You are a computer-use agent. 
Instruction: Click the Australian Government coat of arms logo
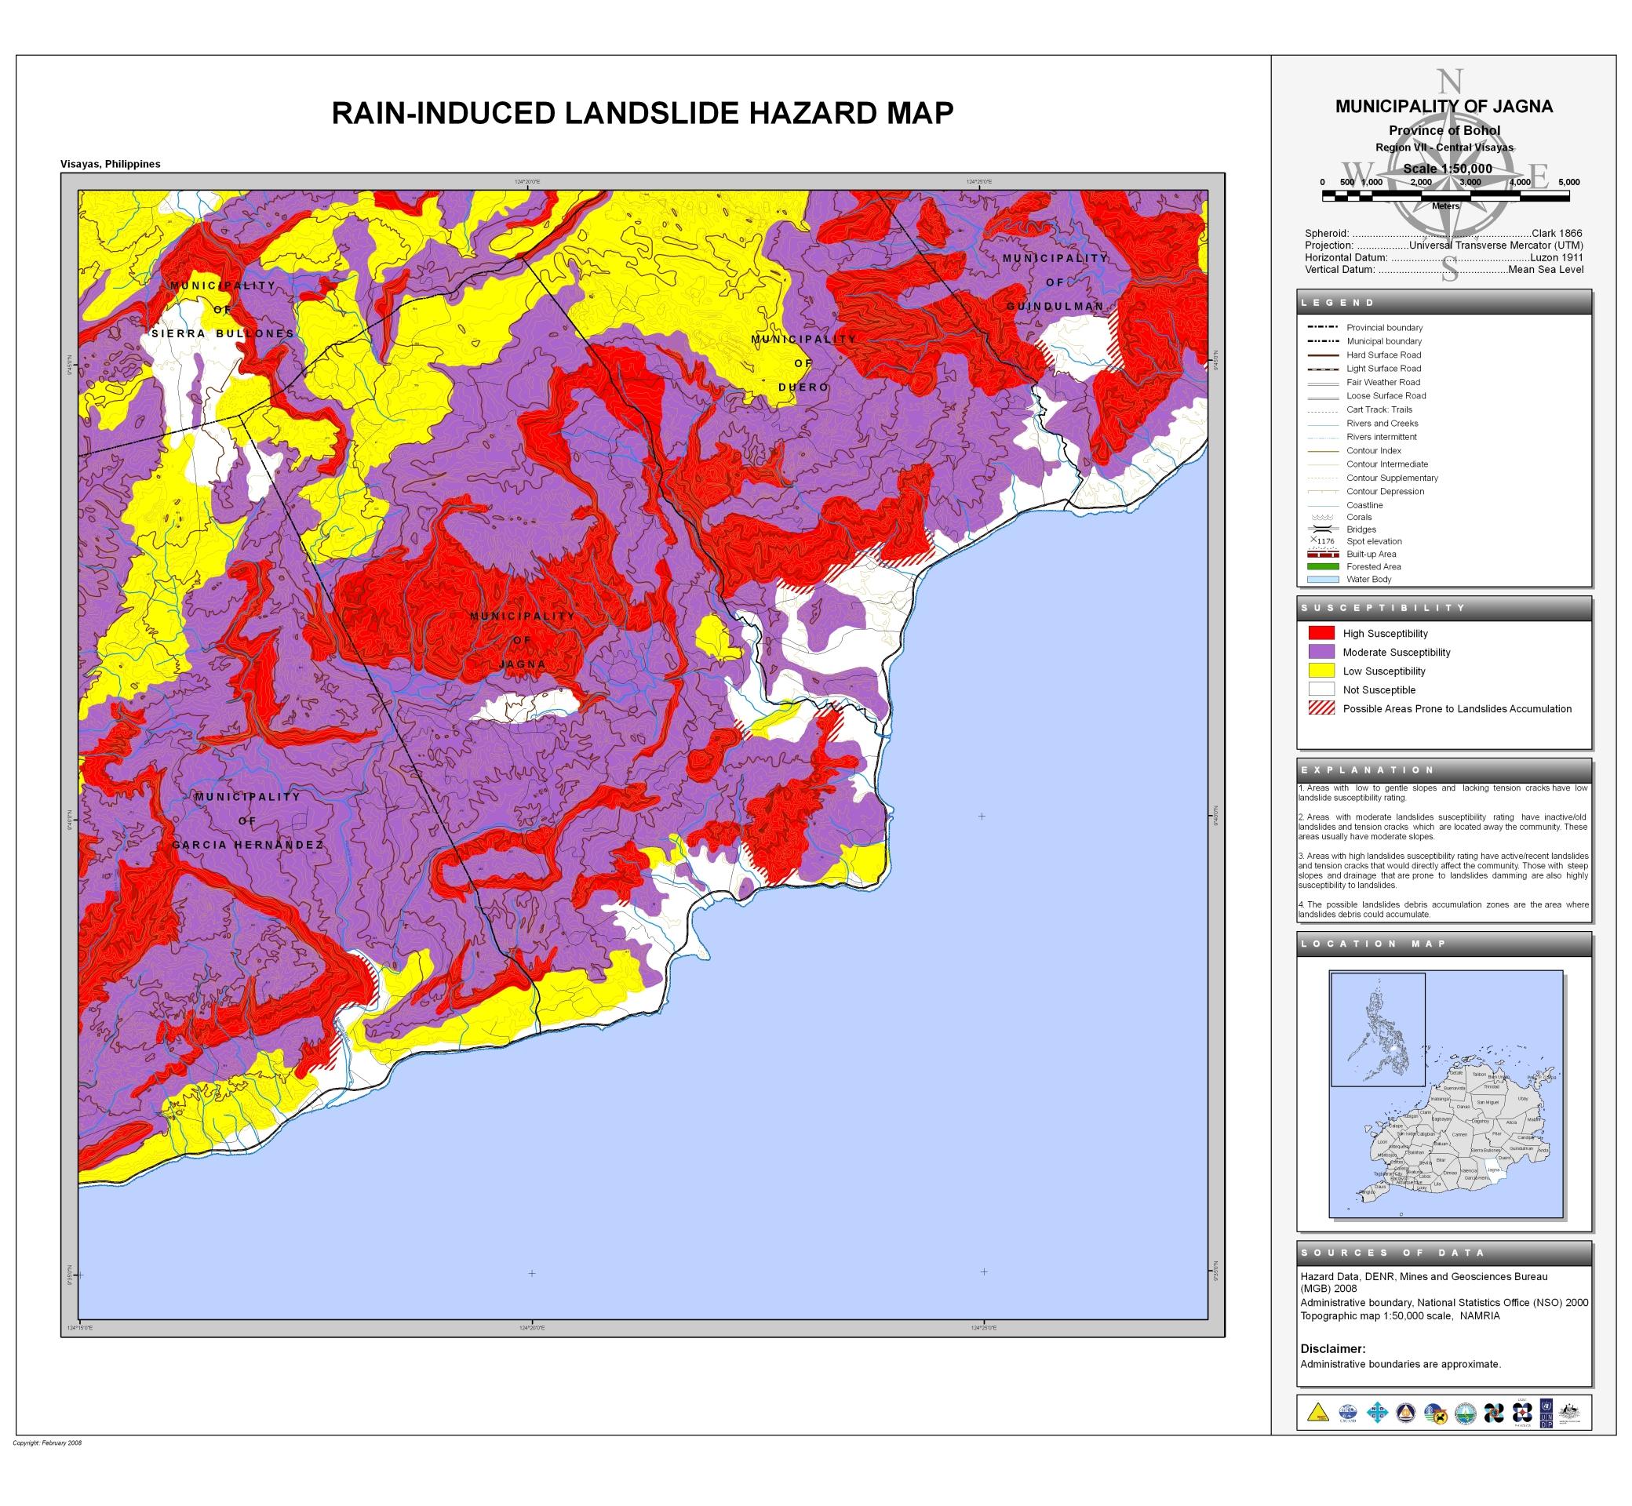tap(1569, 1411)
